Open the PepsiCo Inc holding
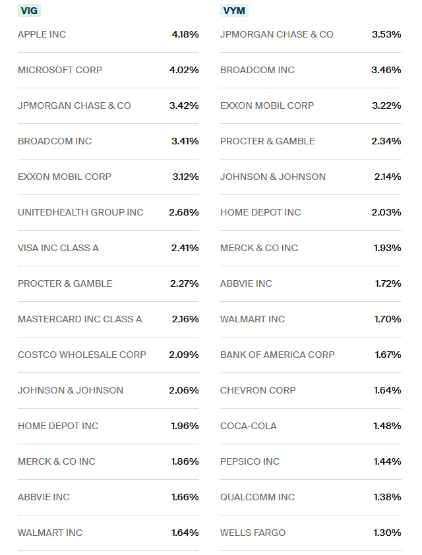 [x=250, y=461]
